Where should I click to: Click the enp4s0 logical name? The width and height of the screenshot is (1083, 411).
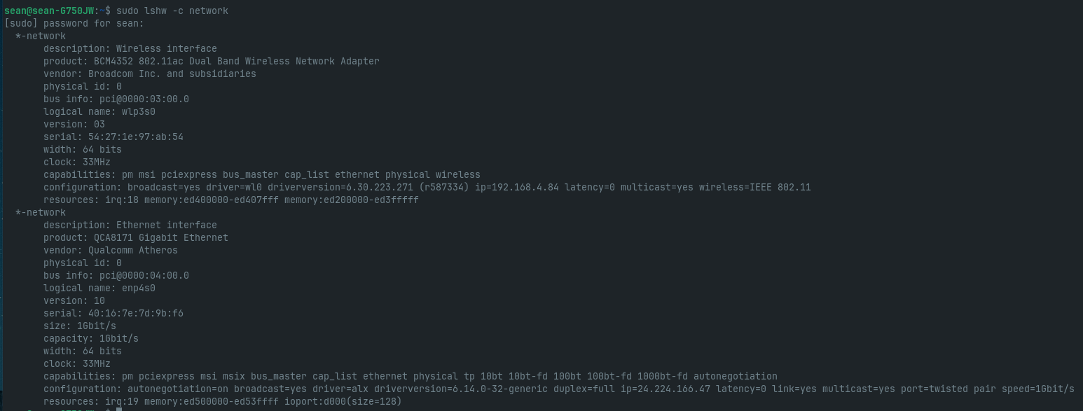[x=138, y=288]
